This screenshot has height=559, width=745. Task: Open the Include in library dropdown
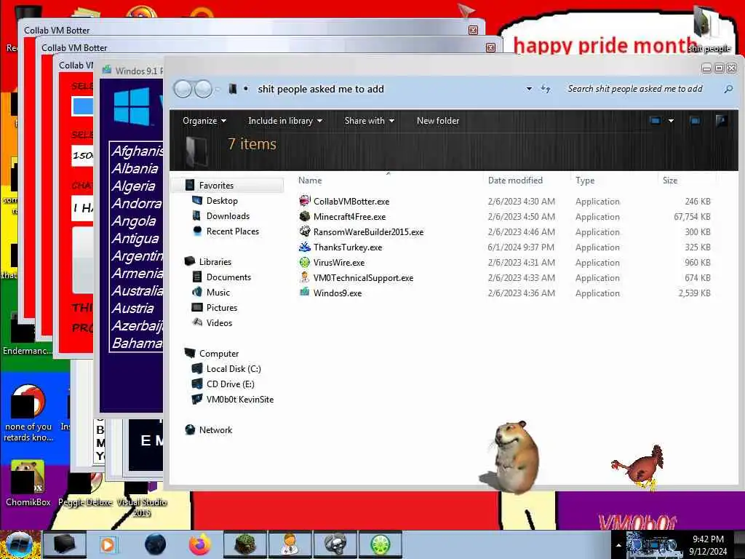point(285,121)
